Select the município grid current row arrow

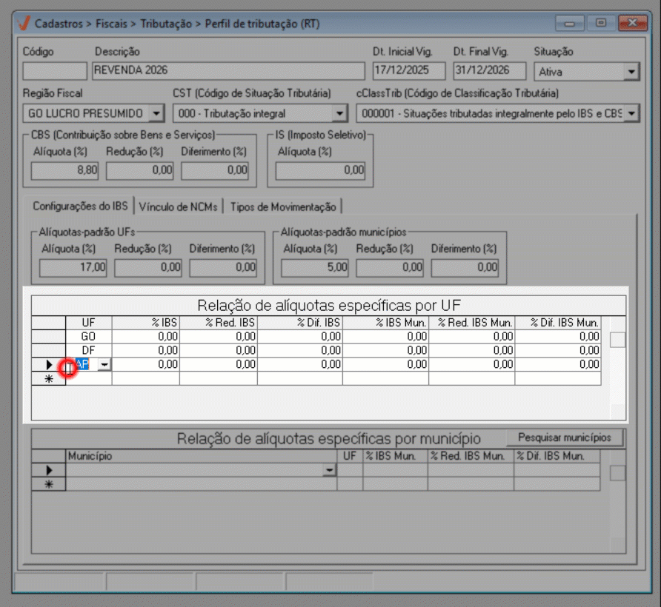coord(49,470)
